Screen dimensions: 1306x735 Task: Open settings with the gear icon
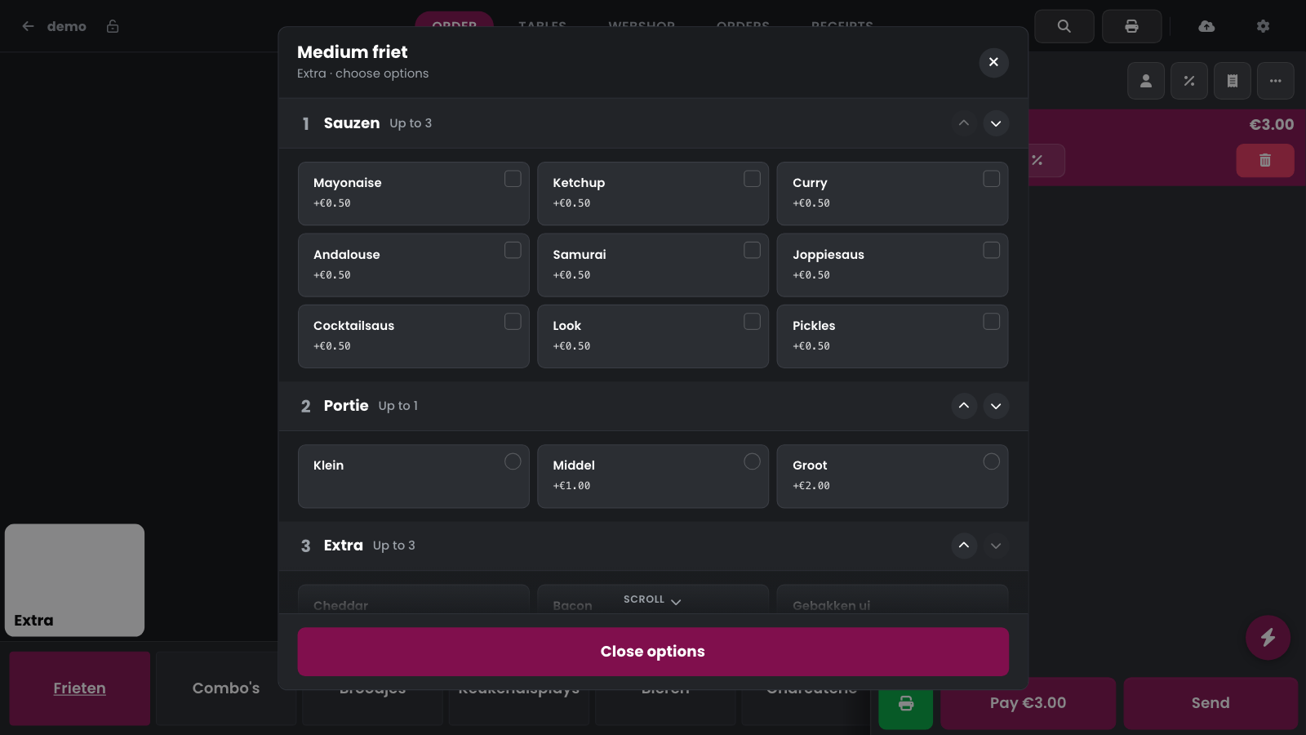1263,26
